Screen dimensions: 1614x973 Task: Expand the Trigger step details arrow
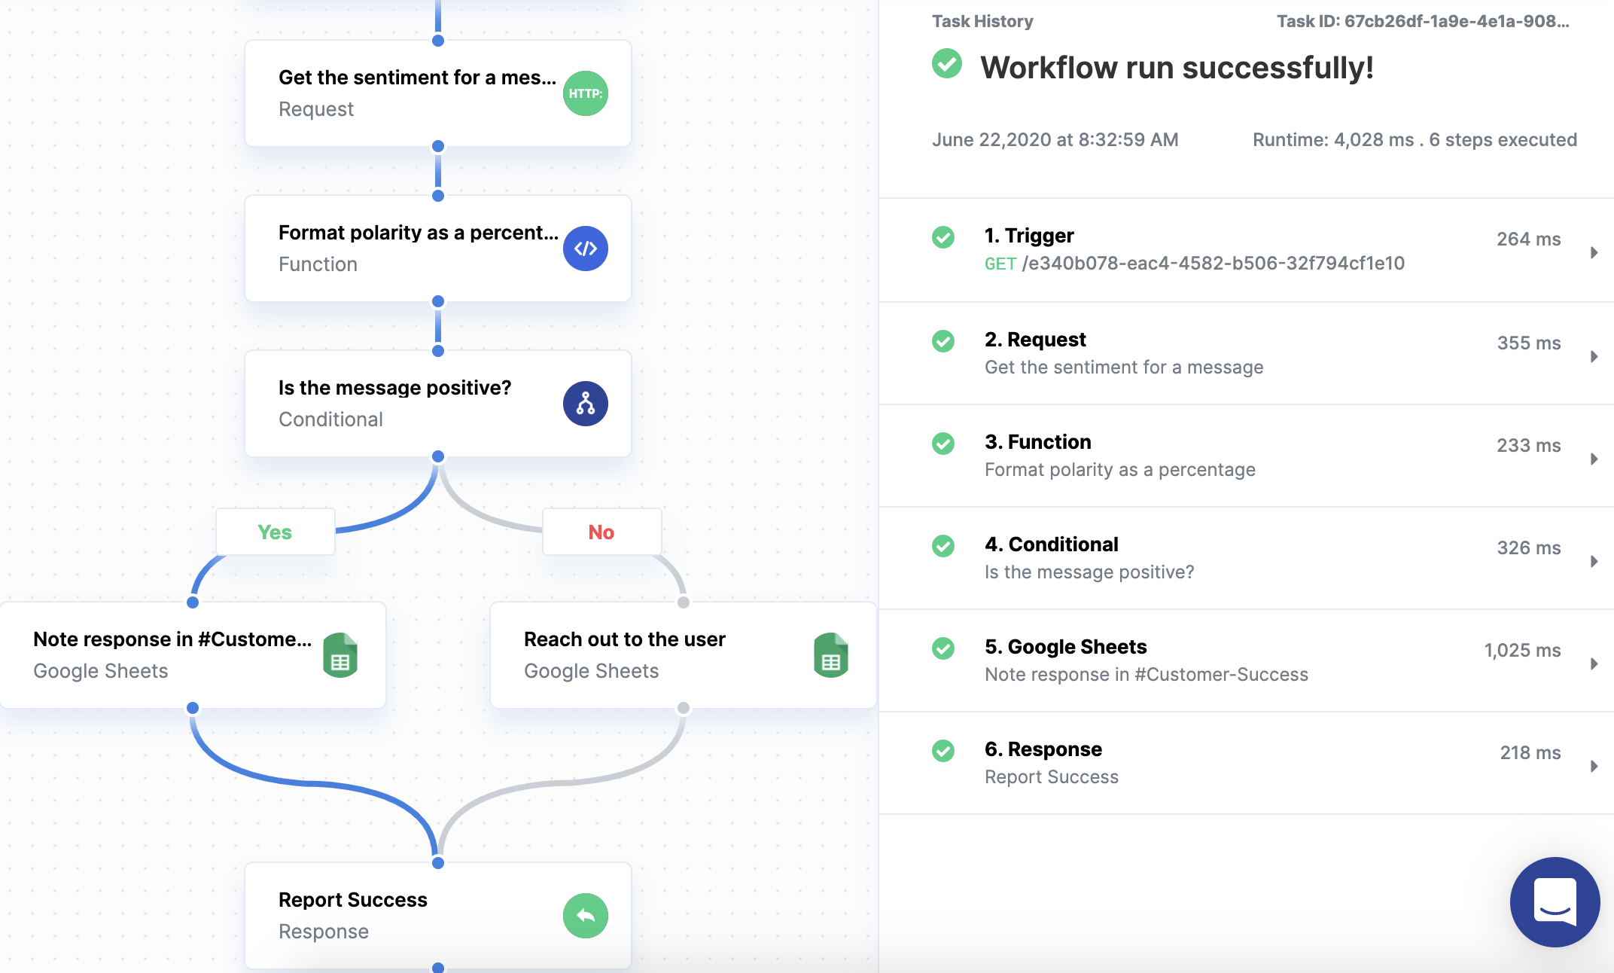(1594, 252)
